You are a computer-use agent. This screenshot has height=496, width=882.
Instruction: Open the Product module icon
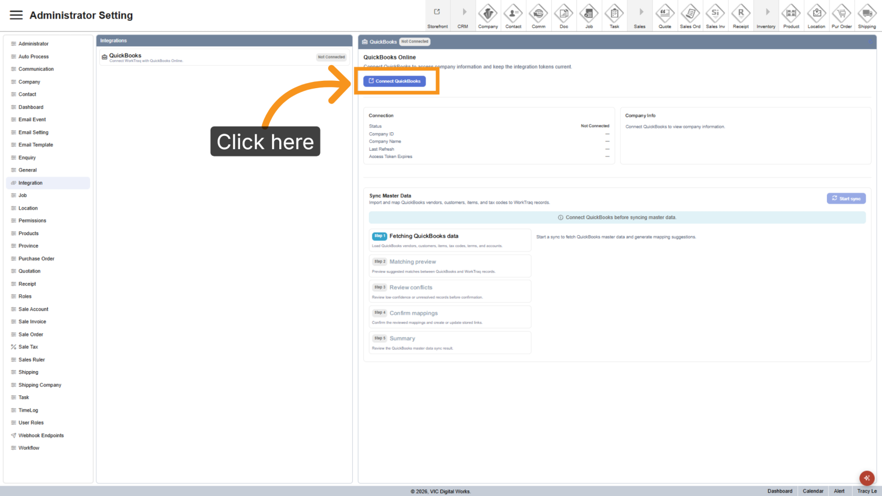tap(791, 16)
